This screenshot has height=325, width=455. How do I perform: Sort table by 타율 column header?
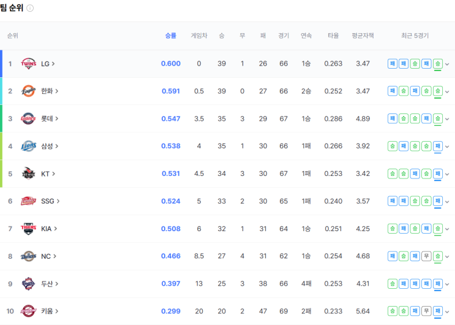click(333, 36)
